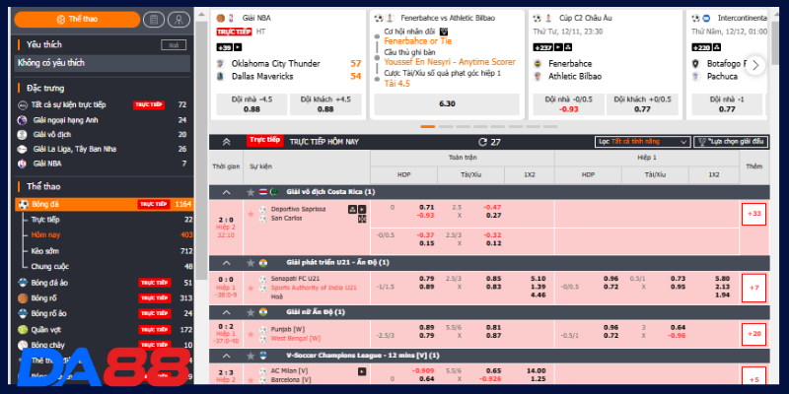Collapse all leagues double-chevron icon
This screenshot has width=789, height=394.
click(226, 142)
